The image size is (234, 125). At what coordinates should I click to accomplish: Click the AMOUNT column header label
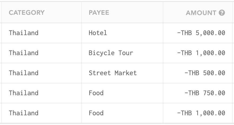click(201, 13)
